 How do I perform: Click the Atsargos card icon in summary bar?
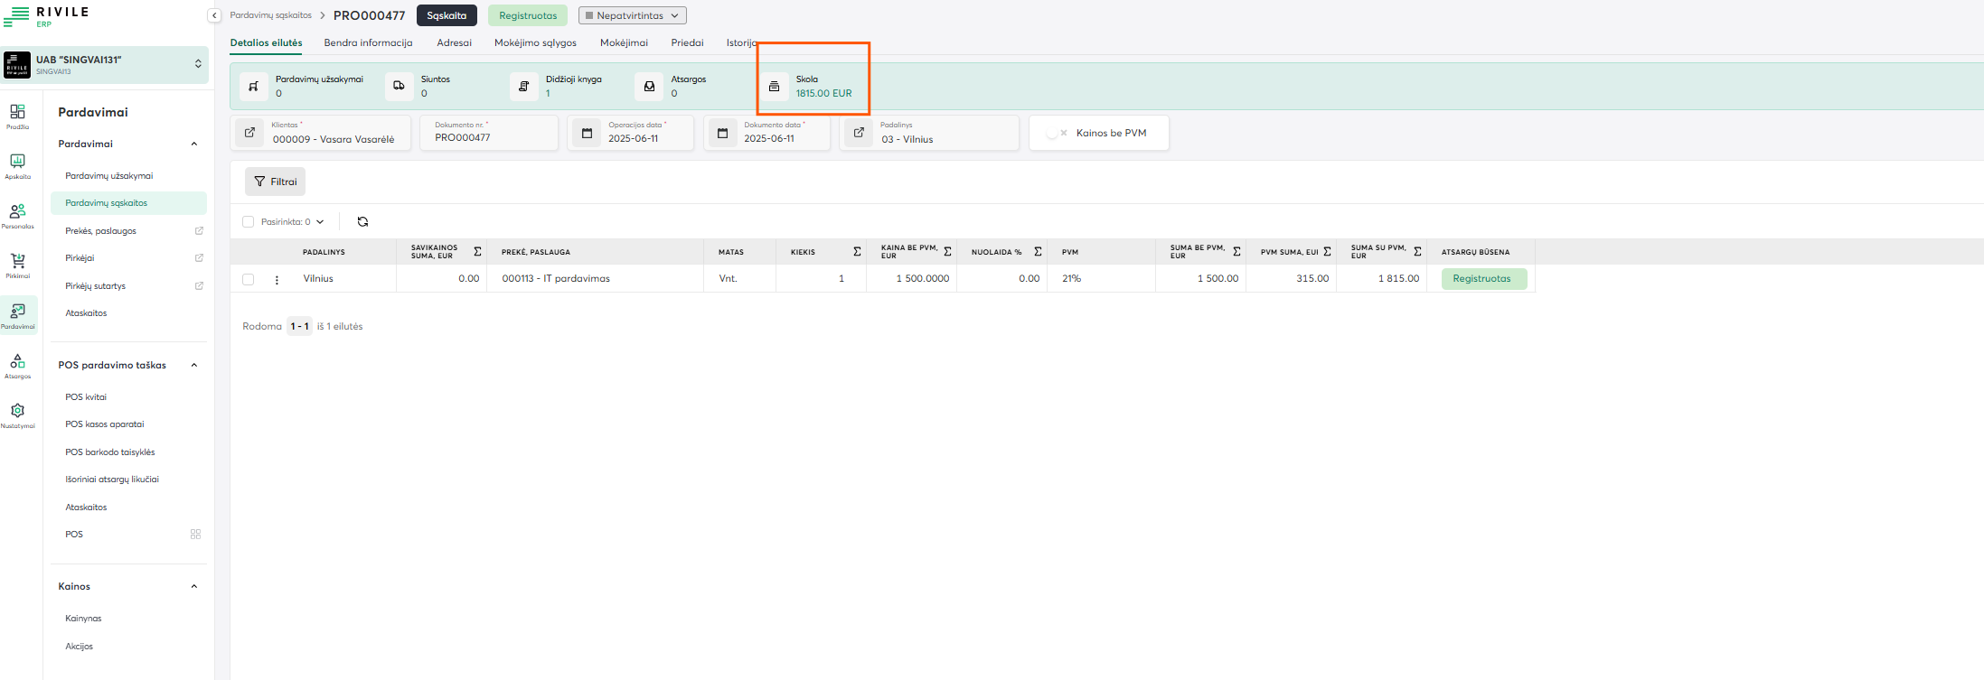(649, 87)
